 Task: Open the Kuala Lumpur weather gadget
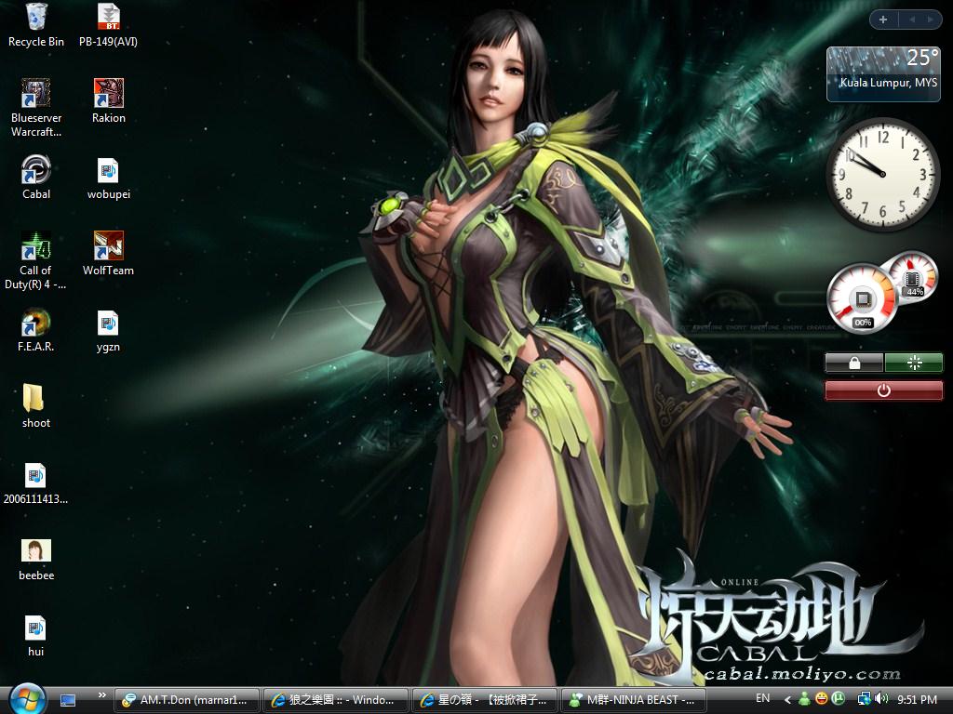coord(883,74)
